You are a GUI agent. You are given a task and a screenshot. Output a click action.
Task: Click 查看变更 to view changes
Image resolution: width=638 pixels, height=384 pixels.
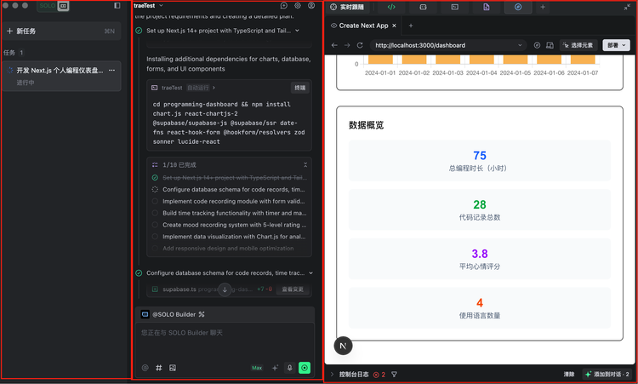[x=293, y=289]
